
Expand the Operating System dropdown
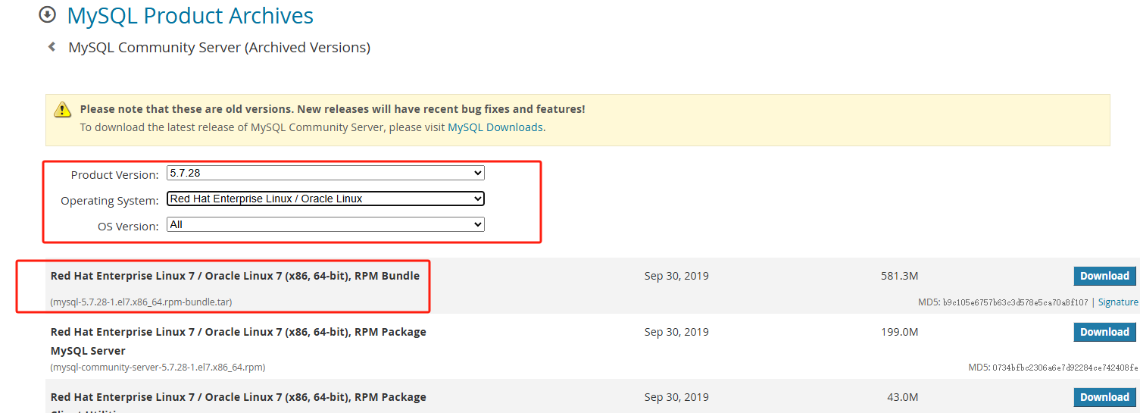pyautogui.click(x=325, y=199)
